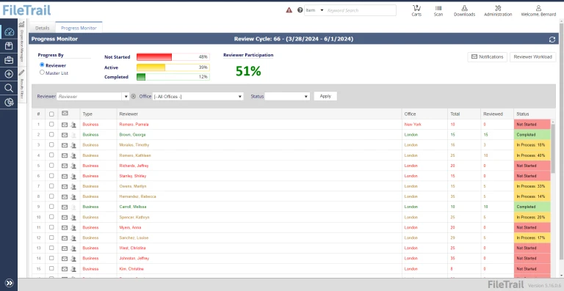Check the box for Brown, George
564x291 pixels.
(x=51, y=134)
